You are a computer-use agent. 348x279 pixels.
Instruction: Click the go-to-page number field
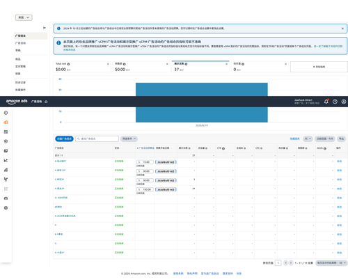click(x=278, y=263)
